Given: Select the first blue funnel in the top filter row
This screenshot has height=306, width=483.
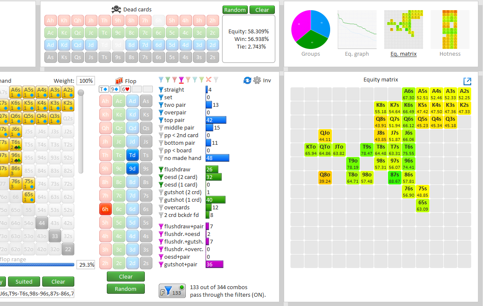Looking at the screenshot, I should tap(161, 79).
